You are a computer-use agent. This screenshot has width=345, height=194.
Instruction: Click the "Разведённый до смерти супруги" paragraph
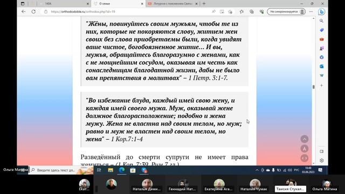[x=164, y=161]
